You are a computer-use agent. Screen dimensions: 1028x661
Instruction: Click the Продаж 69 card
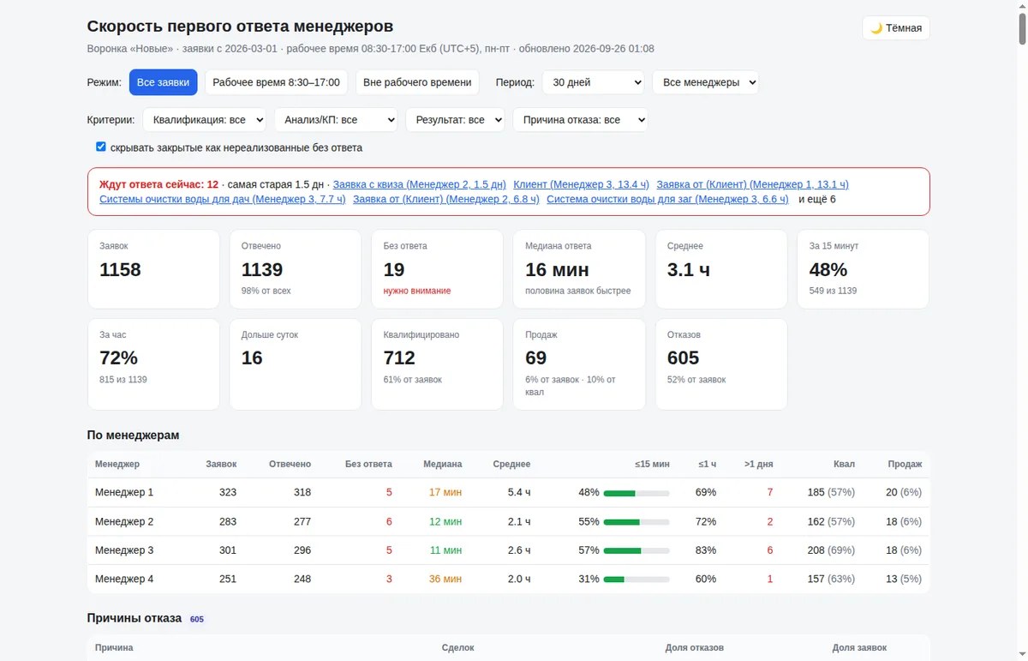tap(579, 364)
